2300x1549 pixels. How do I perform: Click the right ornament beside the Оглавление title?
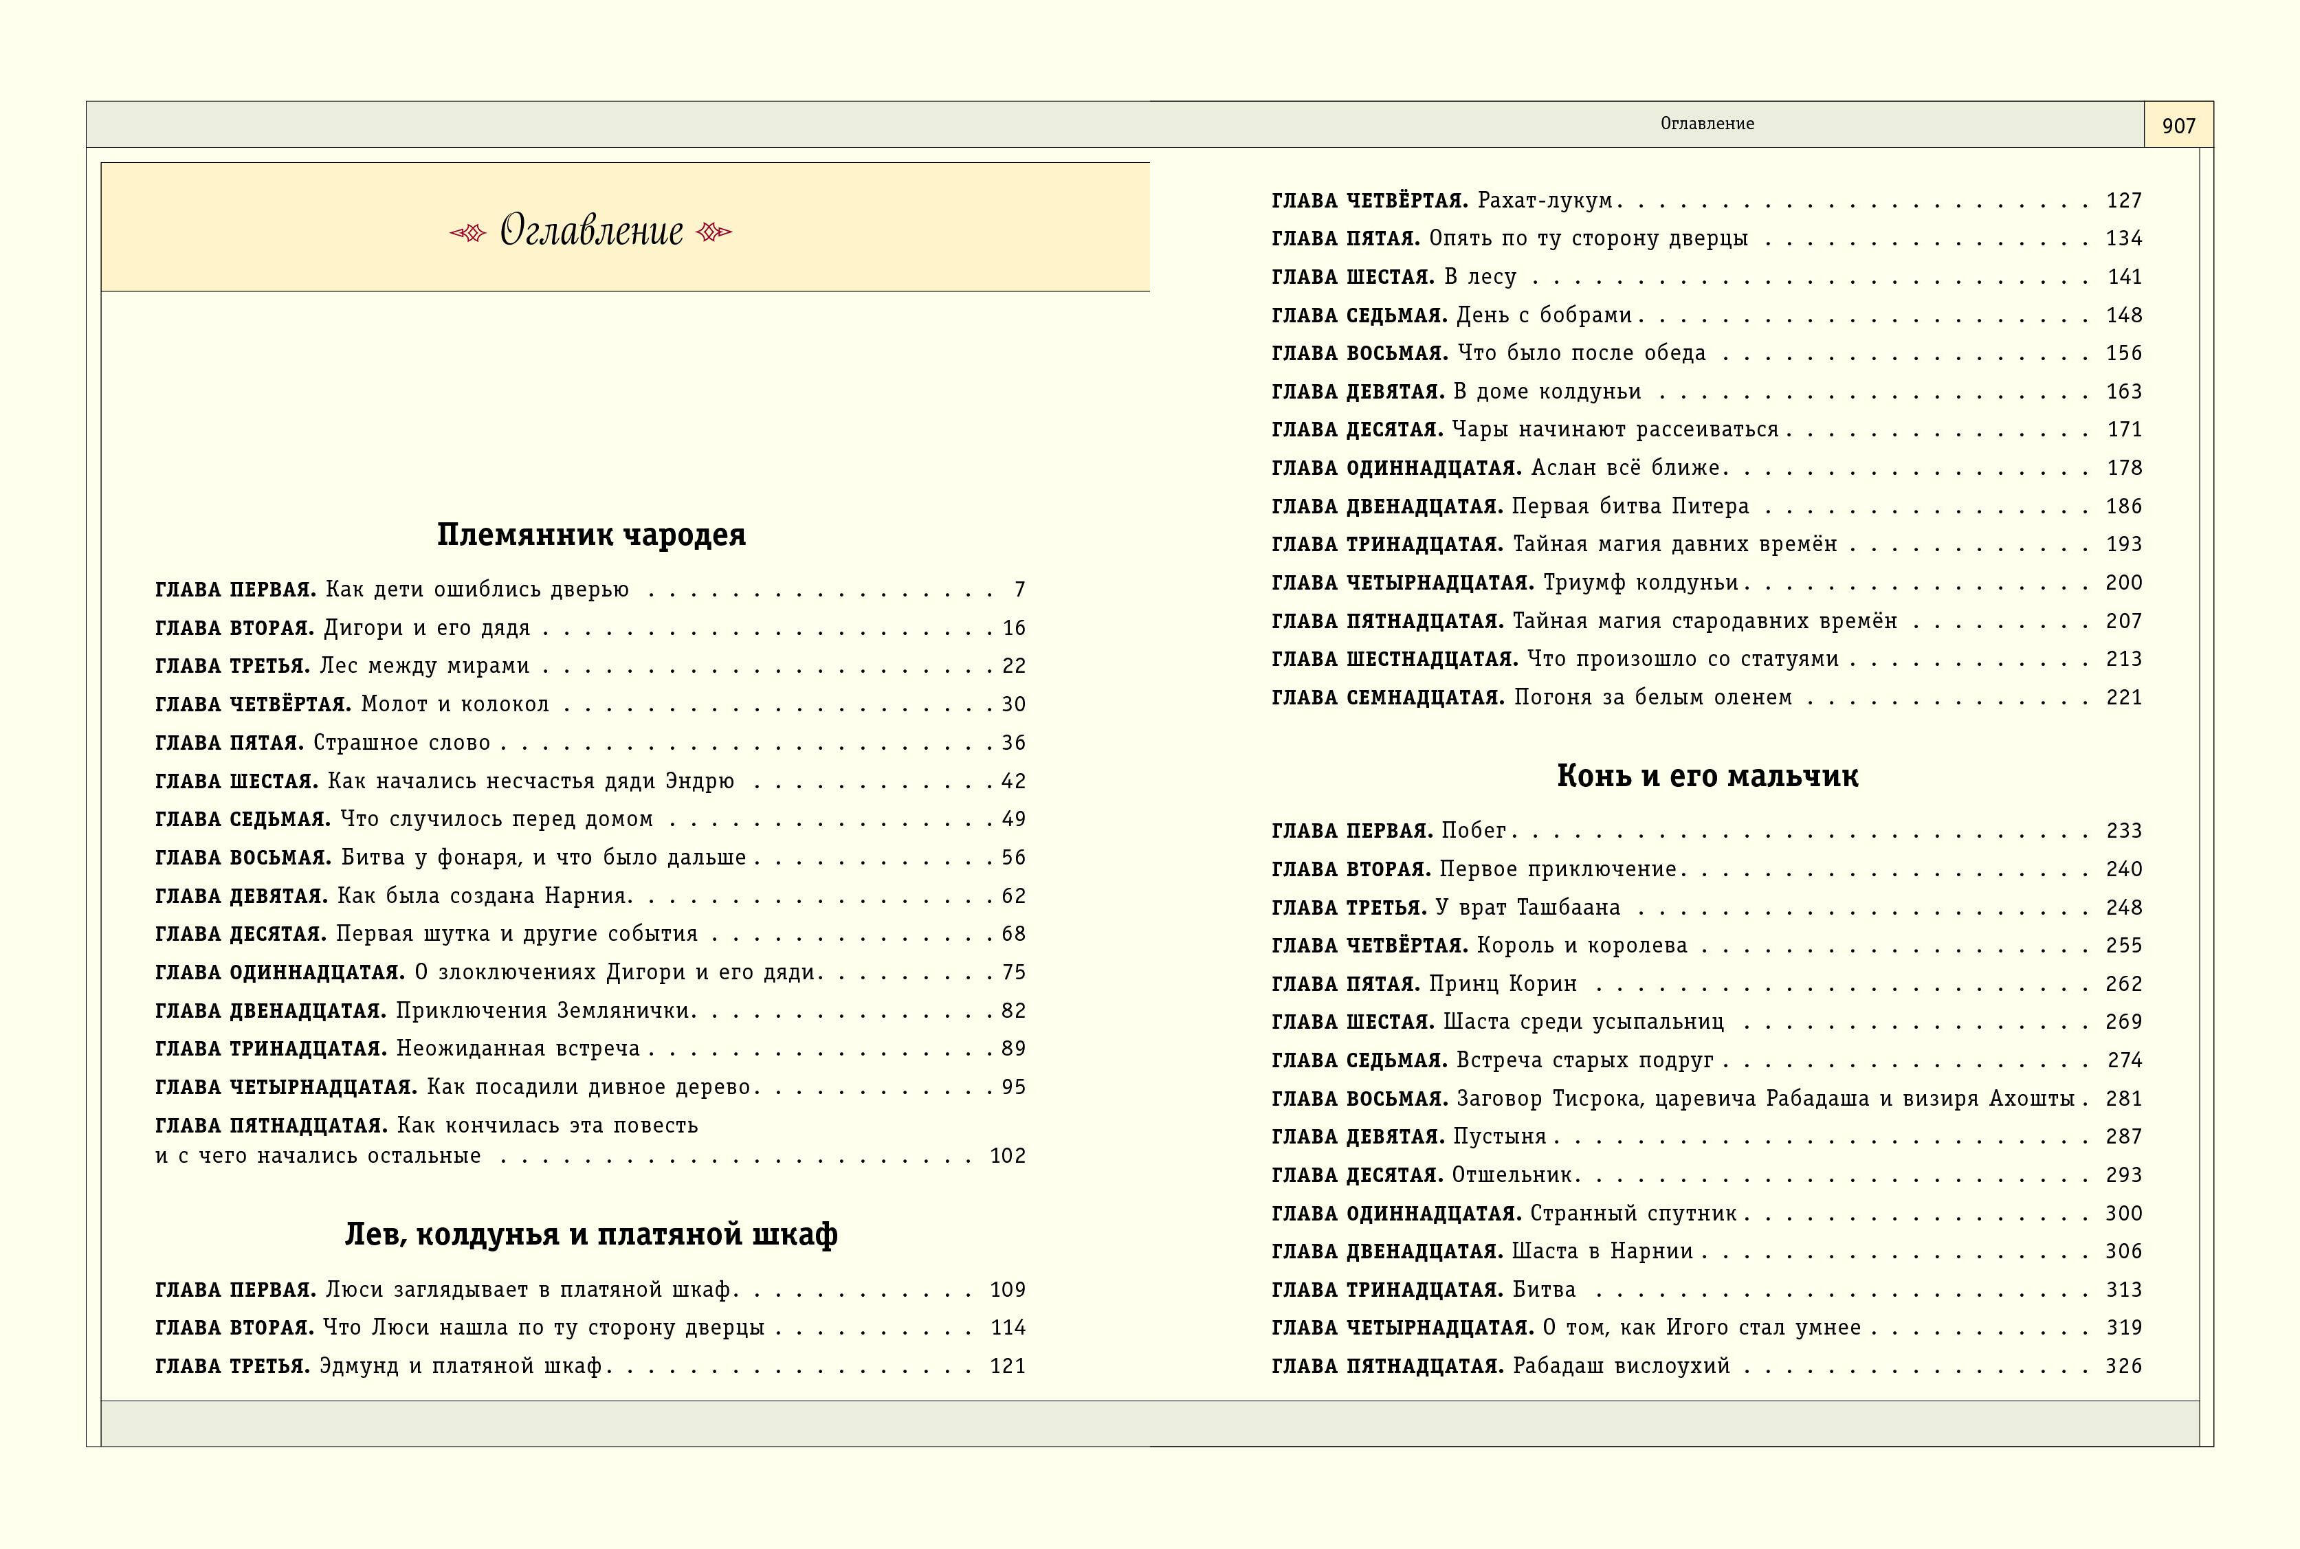(714, 233)
